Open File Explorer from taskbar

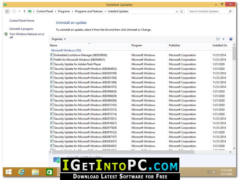(x=35, y=172)
